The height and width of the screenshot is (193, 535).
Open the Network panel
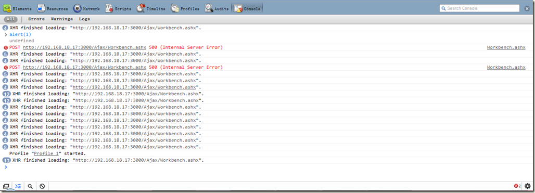(x=86, y=8)
